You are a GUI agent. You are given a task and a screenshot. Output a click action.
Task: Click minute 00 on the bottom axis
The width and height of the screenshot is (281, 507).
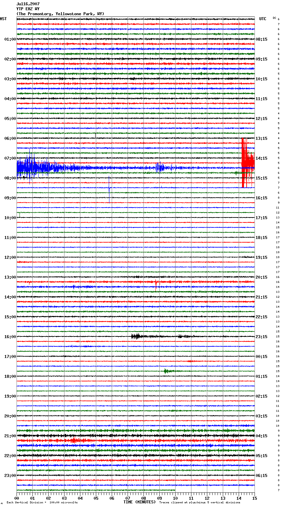[x=17, y=498]
